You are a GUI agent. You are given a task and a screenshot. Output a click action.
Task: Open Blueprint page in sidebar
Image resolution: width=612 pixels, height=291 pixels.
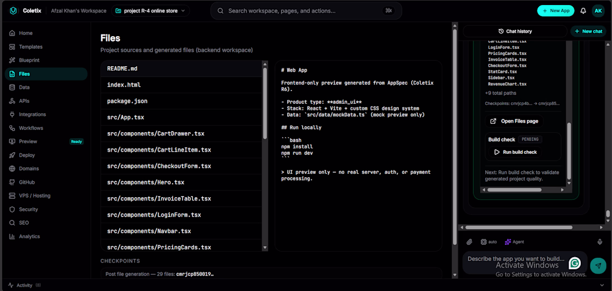point(46,61)
